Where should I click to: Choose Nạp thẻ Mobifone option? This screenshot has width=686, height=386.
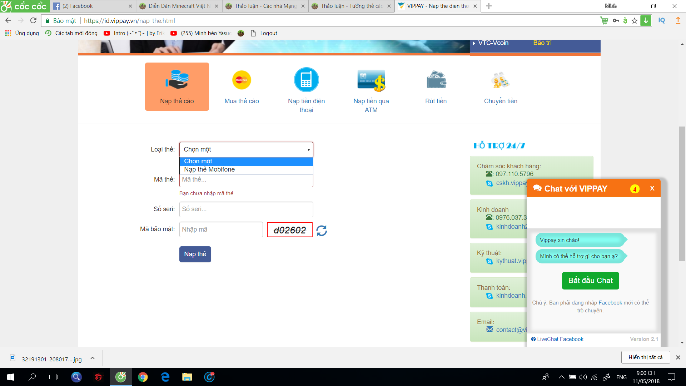tap(209, 169)
